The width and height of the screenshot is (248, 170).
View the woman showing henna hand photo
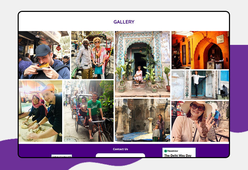point(200,121)
